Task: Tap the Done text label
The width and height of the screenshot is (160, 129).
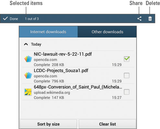Action: (14, 19)
